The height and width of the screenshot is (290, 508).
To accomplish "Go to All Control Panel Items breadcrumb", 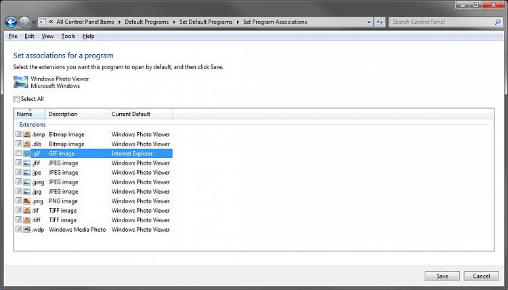I will click(85, 22).
